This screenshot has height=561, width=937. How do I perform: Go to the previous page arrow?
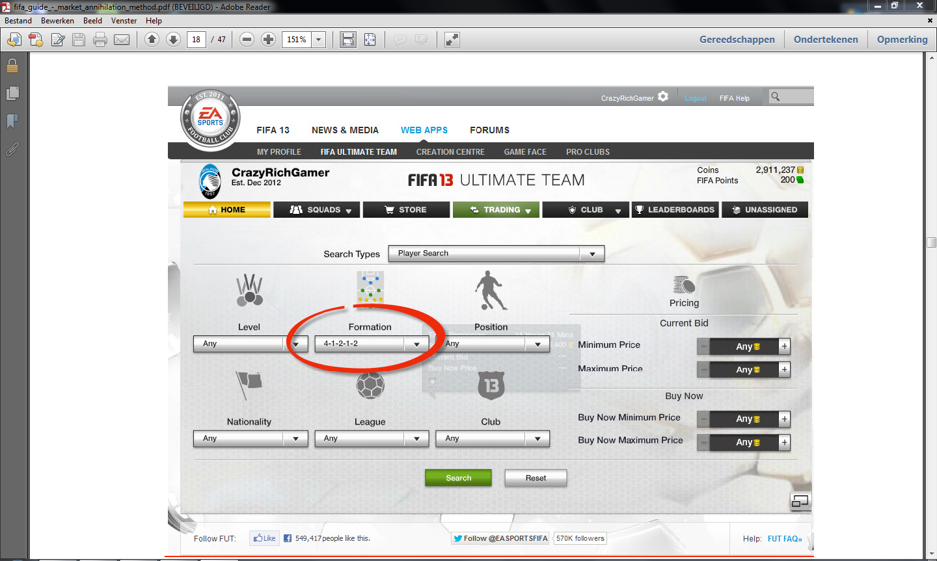tap(152, 40)
